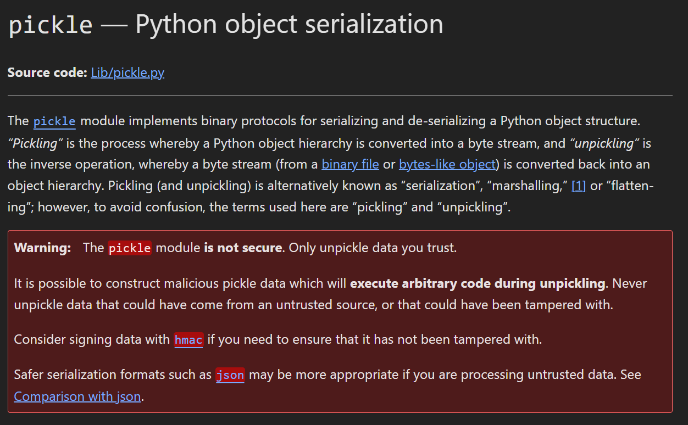Jump to footnote [1] reference

tap(579, 186)
